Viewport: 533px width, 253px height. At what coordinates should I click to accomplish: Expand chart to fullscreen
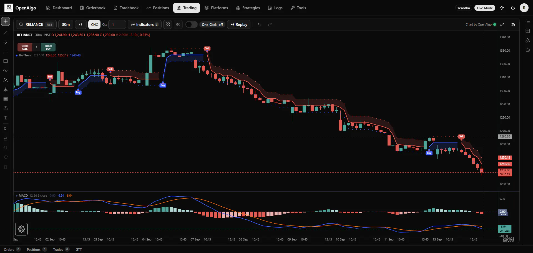[502, 24]
